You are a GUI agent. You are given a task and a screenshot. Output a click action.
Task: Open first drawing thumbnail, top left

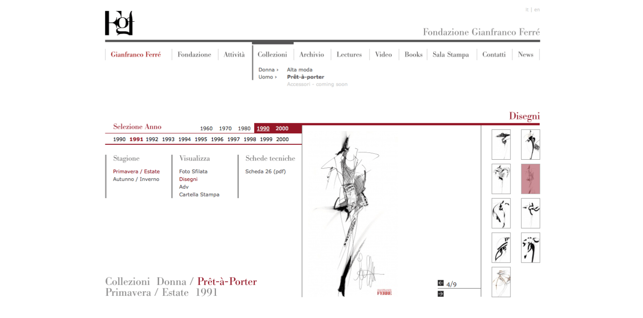click(x=501, y=145)
